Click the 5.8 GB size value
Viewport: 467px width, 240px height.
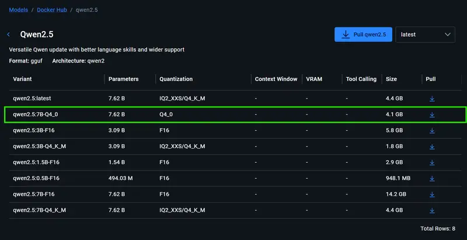(x=394, y=130)
